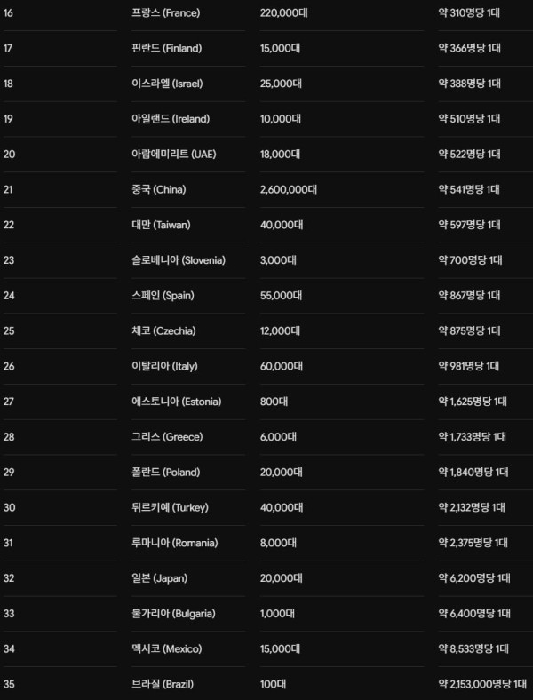Select the 튀르키예 (Turkey) row name
The height and width of the screenshot is (700, 533).
click(x=170, y=507)
